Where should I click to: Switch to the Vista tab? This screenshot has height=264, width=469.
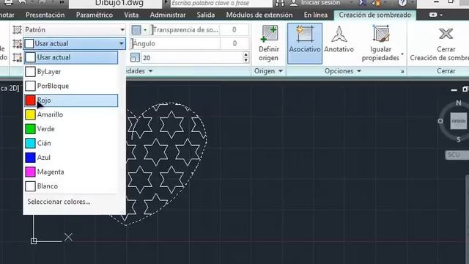click(131, 15)
